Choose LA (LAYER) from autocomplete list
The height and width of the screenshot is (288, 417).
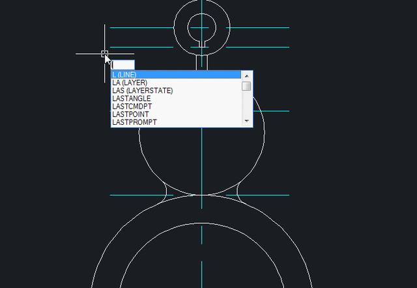176,83
